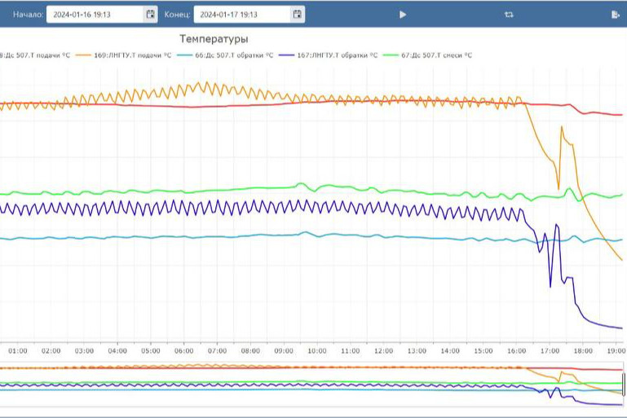Click the play button in the toolbar
This screenshot has width=627, height=418.
(x=403, y=15)
